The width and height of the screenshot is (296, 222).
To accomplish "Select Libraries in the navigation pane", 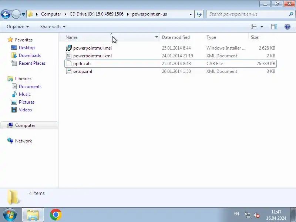I will 23,79.
